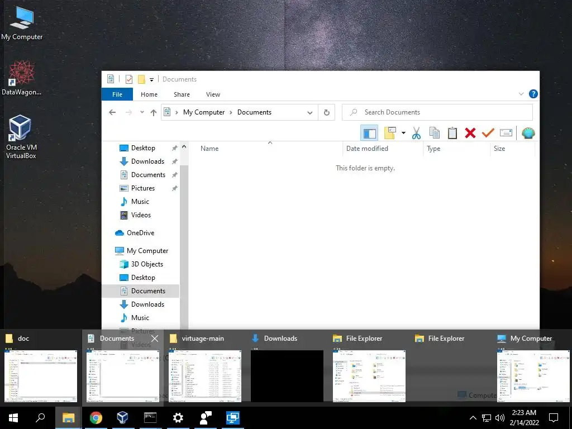Viewport: 572px width, 429px height.
Task: Select Desktop under My Computer
Action: 143,278
